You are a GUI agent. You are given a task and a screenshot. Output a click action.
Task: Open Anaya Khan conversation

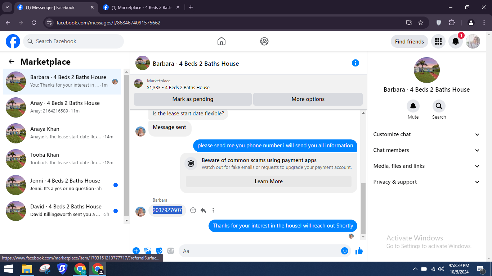click(62, 133)
